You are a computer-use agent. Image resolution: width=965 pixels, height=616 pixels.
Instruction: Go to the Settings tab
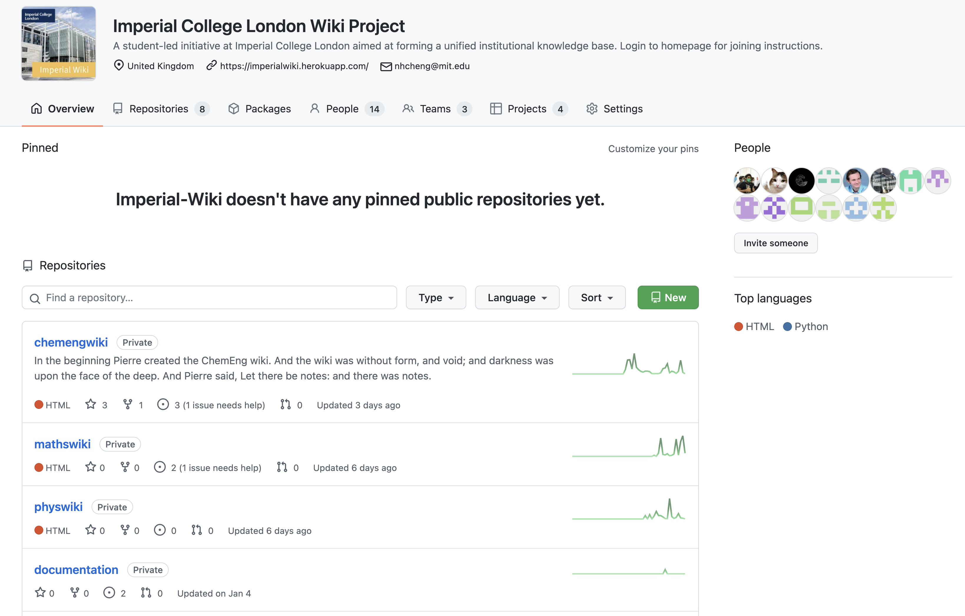tap(614, 109)
